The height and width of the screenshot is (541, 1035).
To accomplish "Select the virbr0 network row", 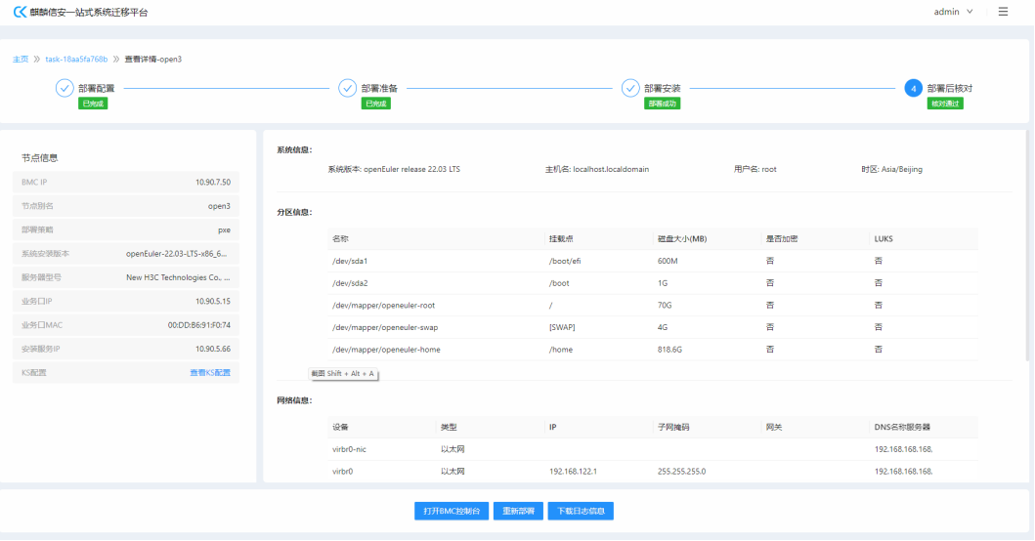I will [653, 471].
